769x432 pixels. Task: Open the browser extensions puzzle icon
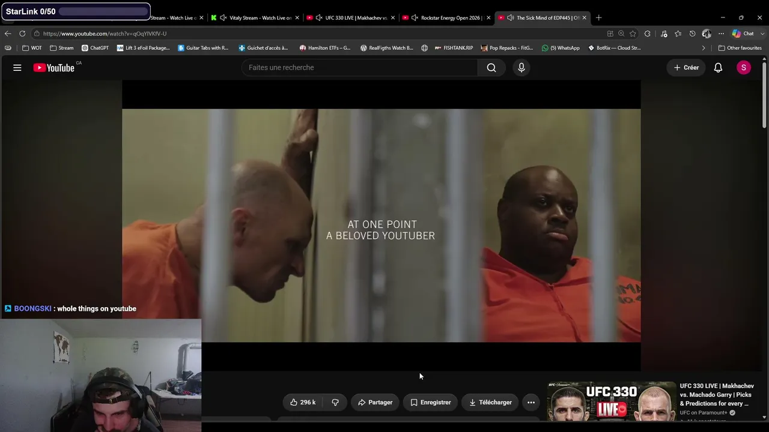648,34
